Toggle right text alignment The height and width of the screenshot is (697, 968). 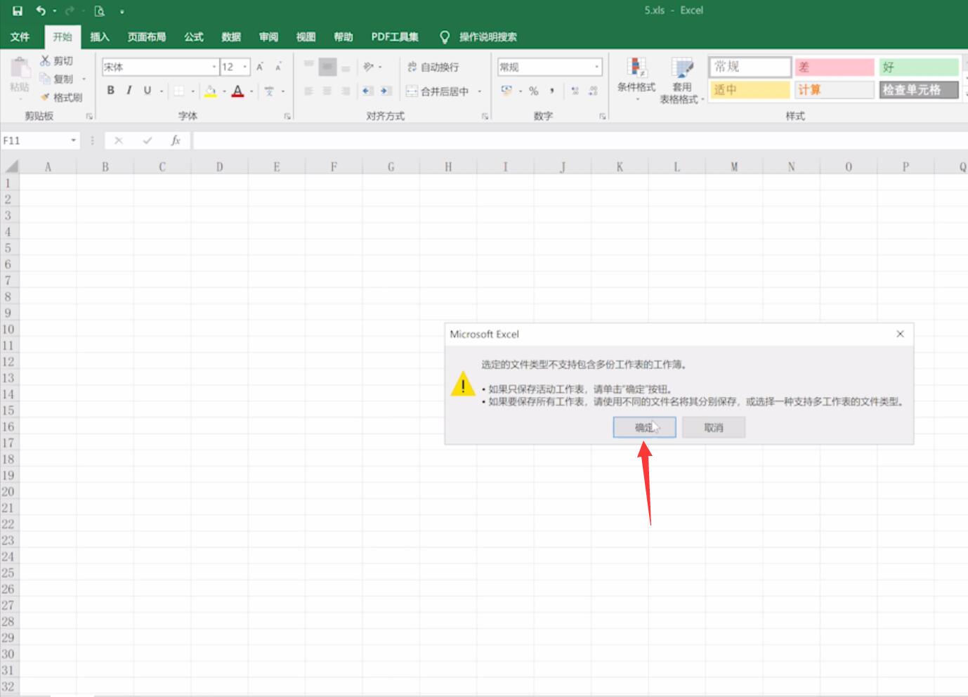pyautogui.click(x=346, y=91)
